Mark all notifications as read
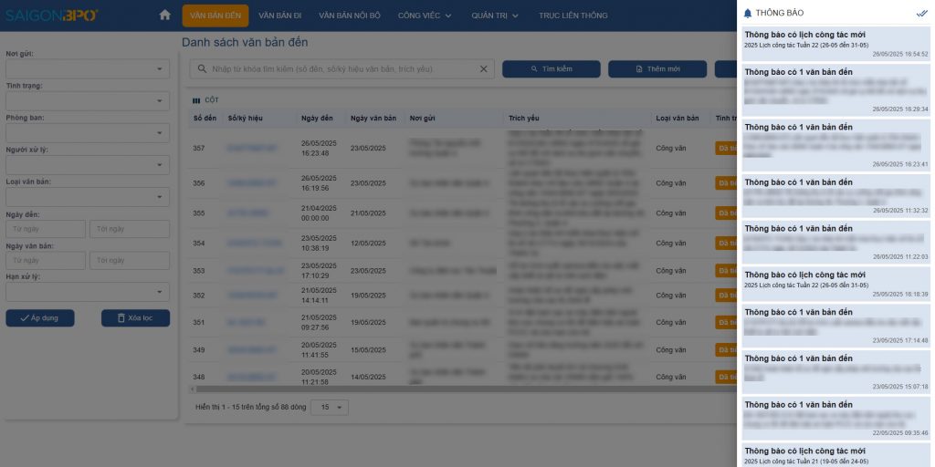The height and width of the screenshot is (467, 935). point(921,14)
